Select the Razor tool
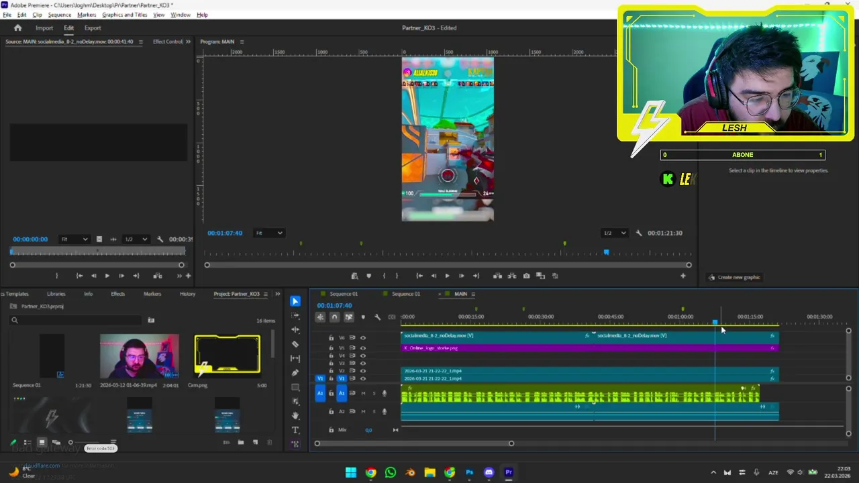The width and height of the screenshot is (859, 483). point(295,344)
